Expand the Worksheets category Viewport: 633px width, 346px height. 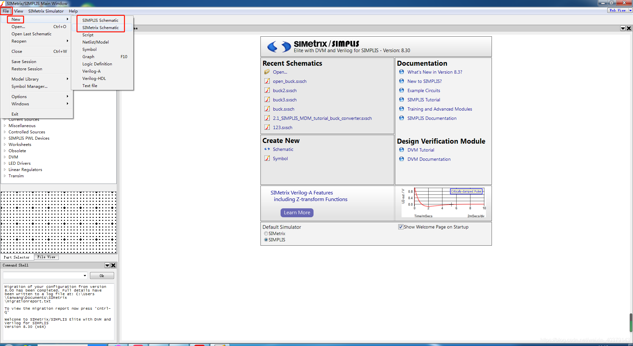click(x=5, y=145)
